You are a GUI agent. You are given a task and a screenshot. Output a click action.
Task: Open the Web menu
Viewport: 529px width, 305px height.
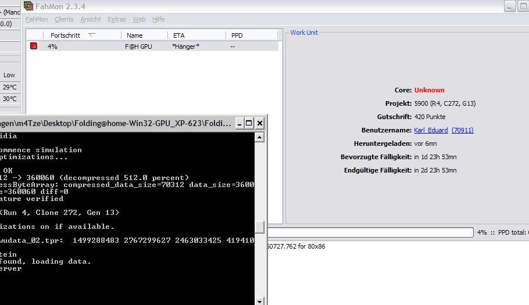pyautogui.click(x=139, y=19)
